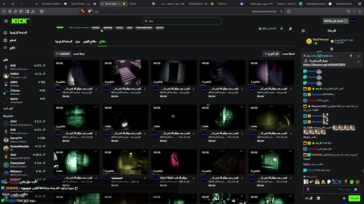Select the GamingArabic tag
364x204 pixels.
tap(144, 27)
